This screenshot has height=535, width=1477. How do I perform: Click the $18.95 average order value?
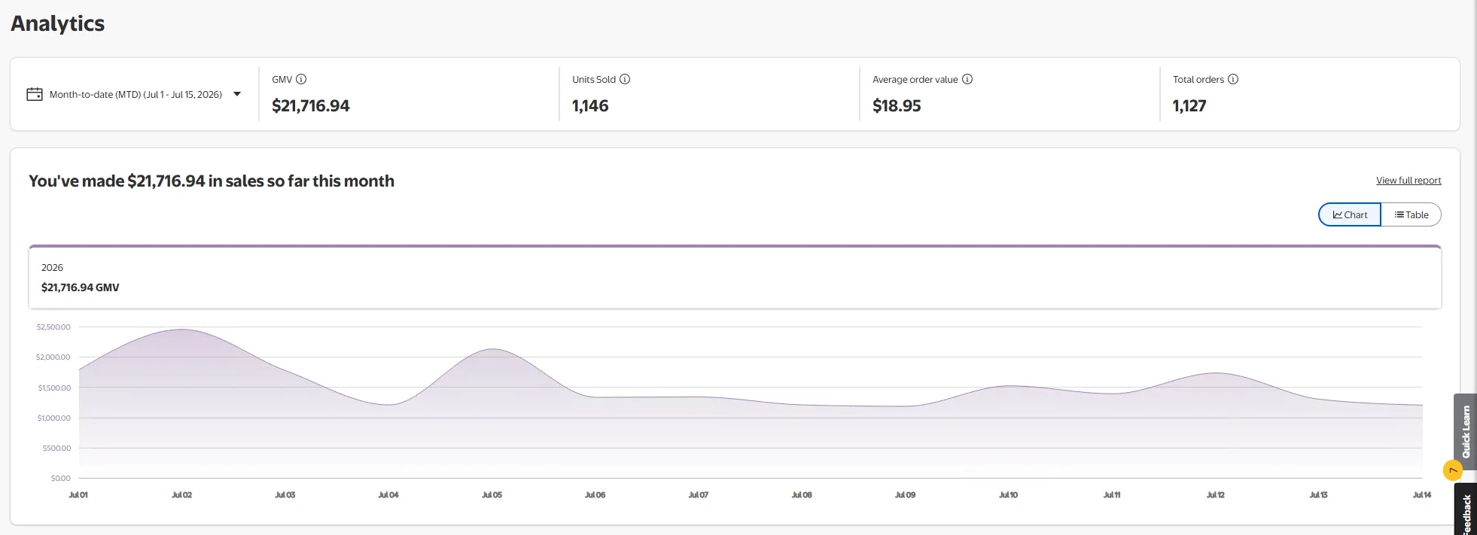pyautogui.click(x=897, y=106)
